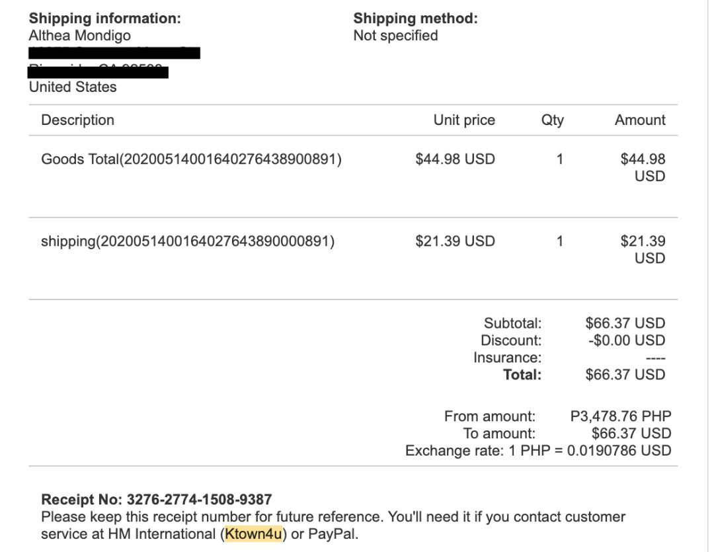Click the exchange rate line

538,451
